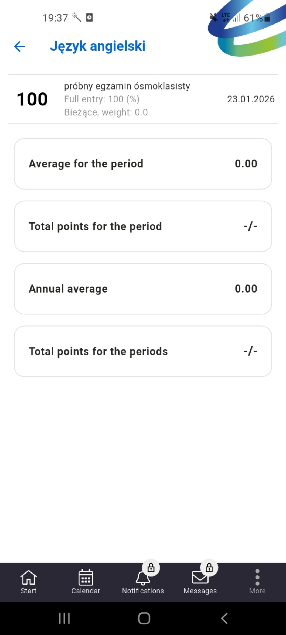The image size is (286, 635).
Task: Tap the back arrow beside Język angielski
Action: click(x=19, y=46)
